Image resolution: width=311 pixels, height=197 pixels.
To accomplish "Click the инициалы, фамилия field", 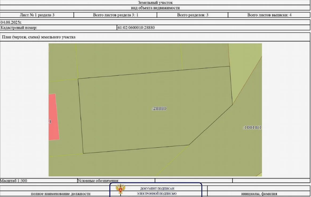I will tap(259, 194).
